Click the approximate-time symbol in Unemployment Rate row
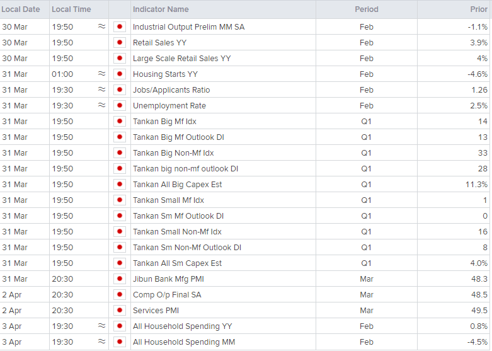This screenshot has height=351, width=492. point(101,105)
